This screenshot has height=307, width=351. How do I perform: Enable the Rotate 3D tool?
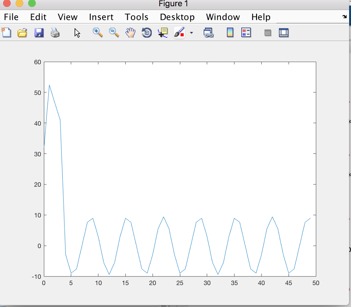pos(147,33)
